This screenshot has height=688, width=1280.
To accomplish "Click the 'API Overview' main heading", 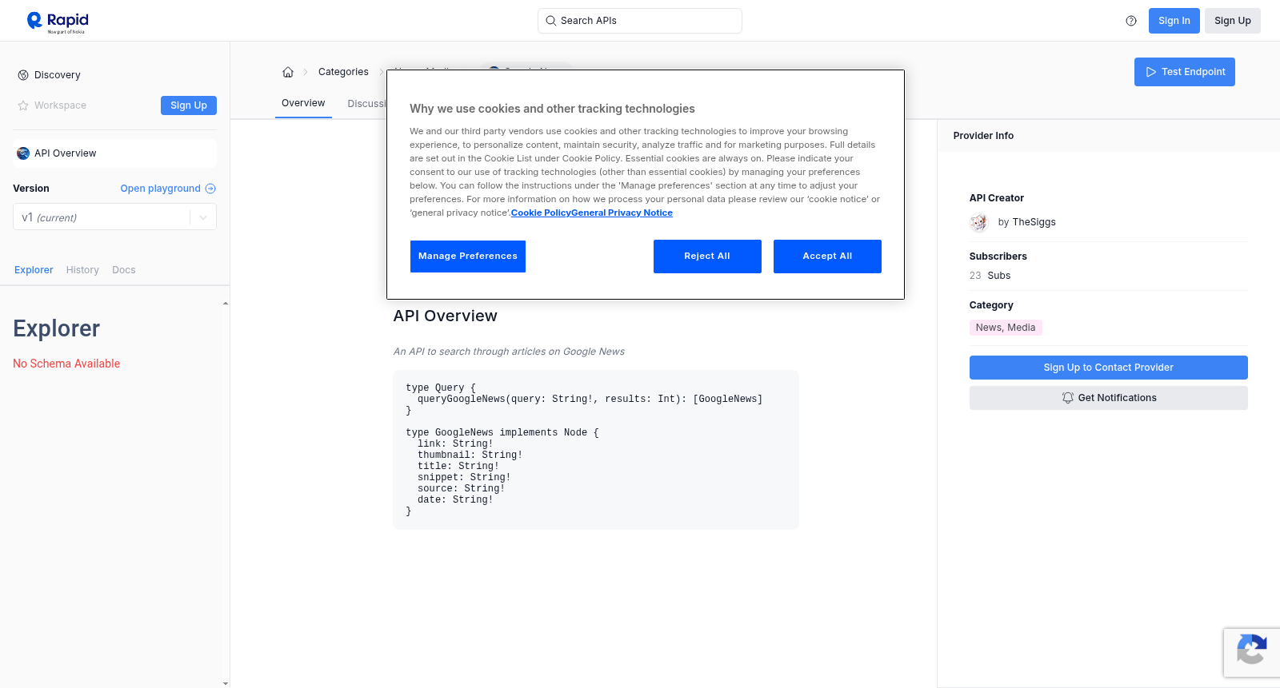I will point(445,316).
